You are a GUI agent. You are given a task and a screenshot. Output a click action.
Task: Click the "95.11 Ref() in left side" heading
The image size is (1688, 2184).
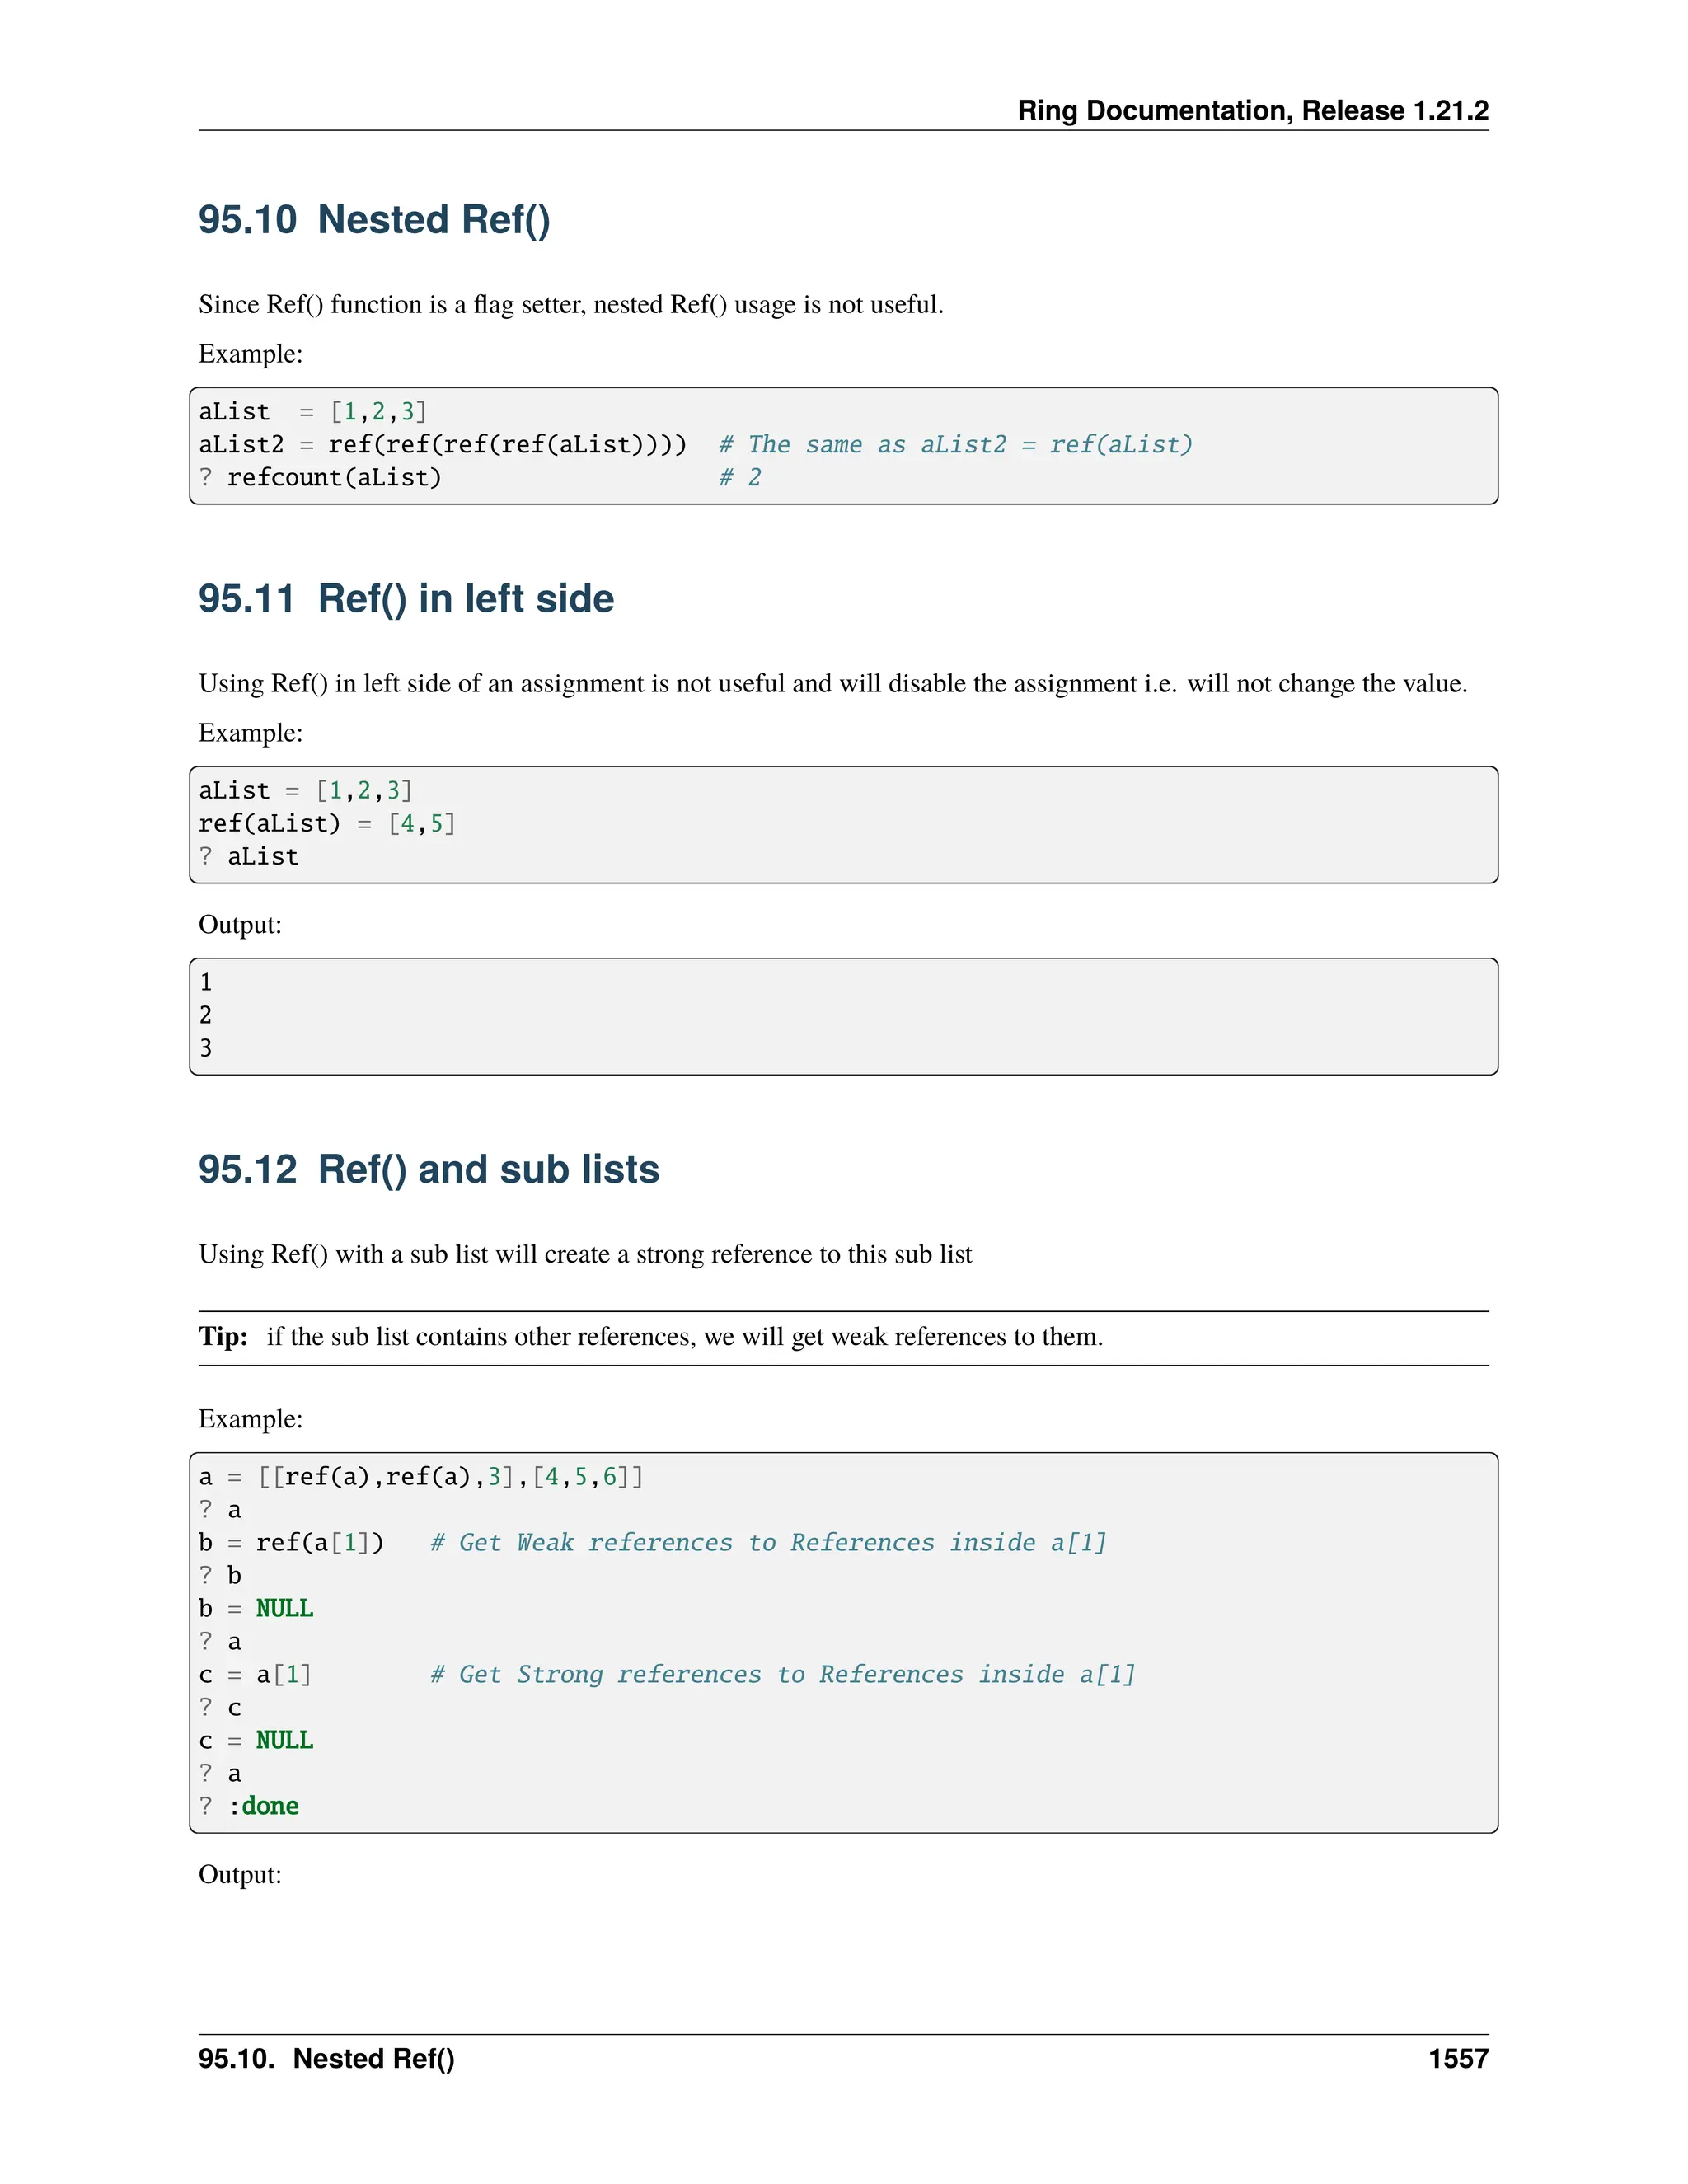pos(406,599)
